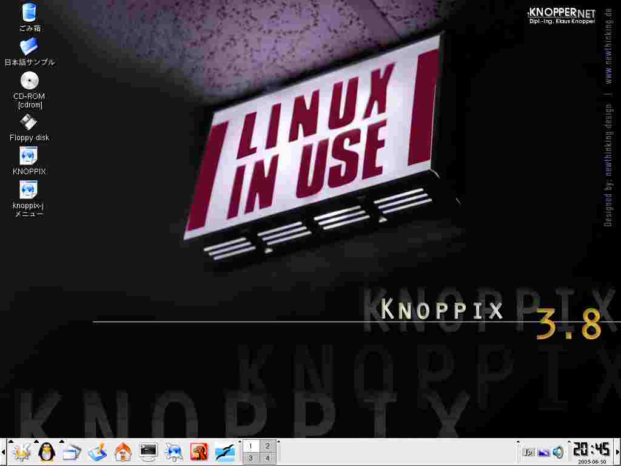Open the KNOPPIX desktop shortcut
Image resolution: width=621 pixels, height=466 pixels.
29,157
